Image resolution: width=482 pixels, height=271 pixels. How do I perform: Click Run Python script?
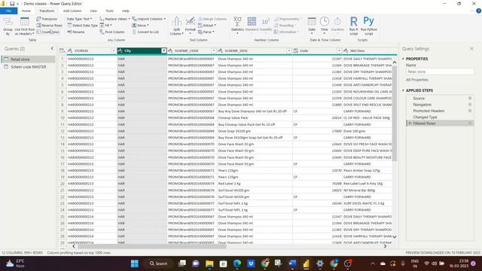point(368,26)
